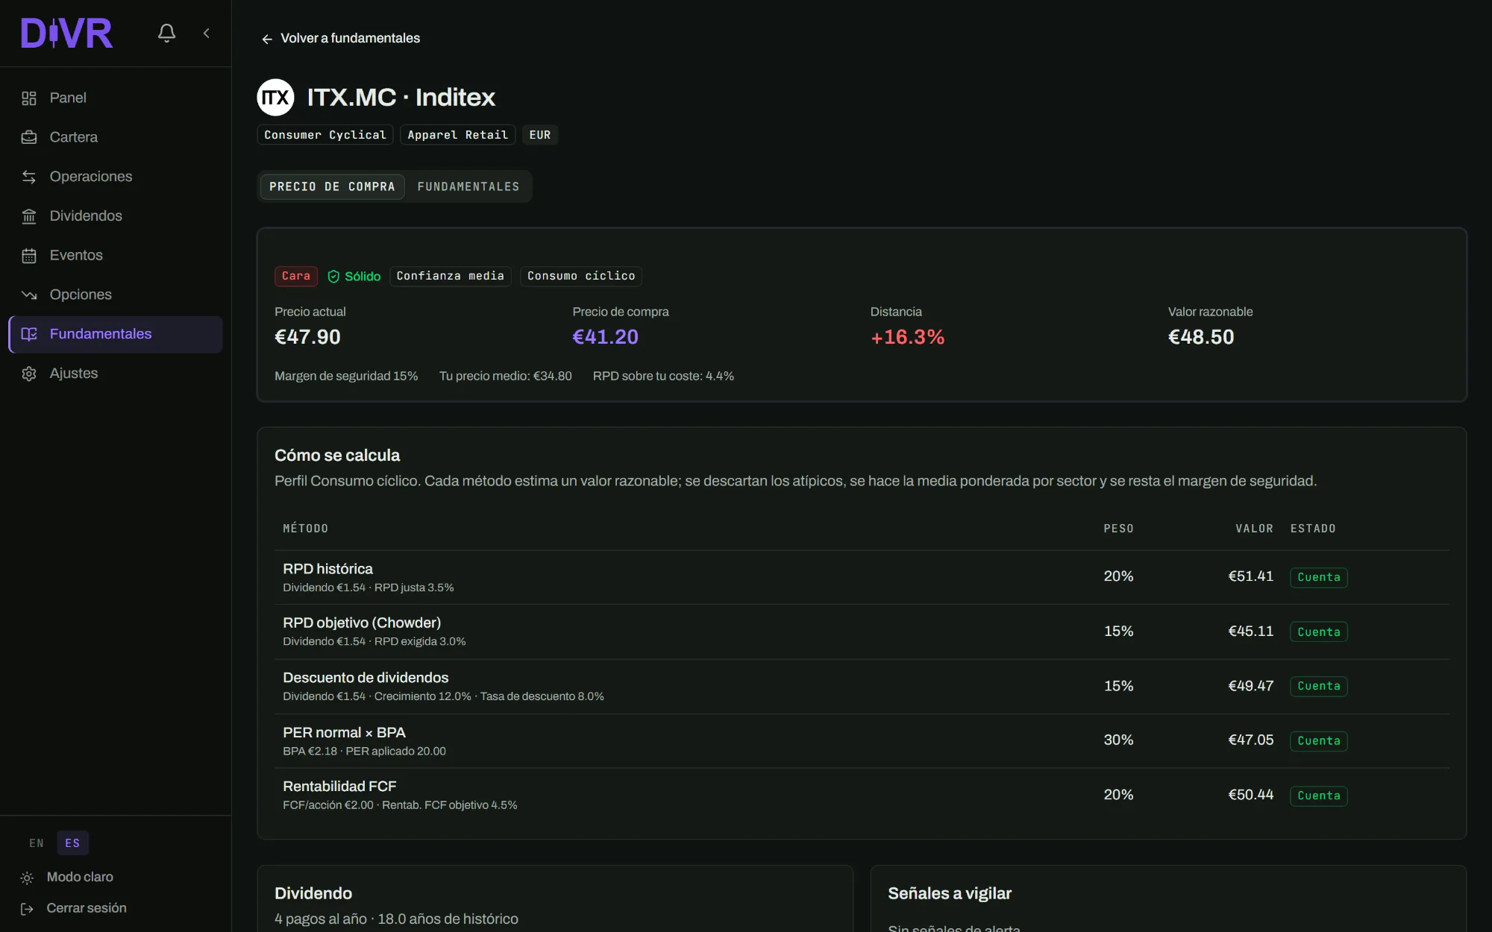Click the Cara badge
Viewport: 1492px width, 932px height.
[x=296, y=276]
